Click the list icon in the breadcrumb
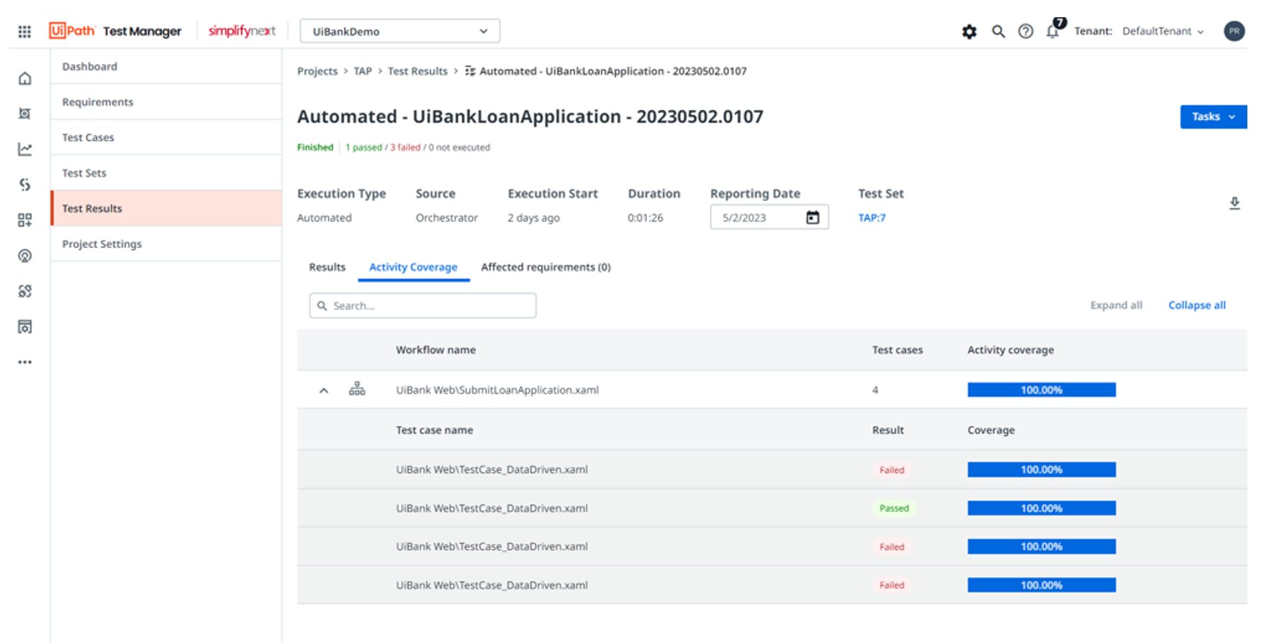The image size is (1274, 643). [x=470, y=70]
